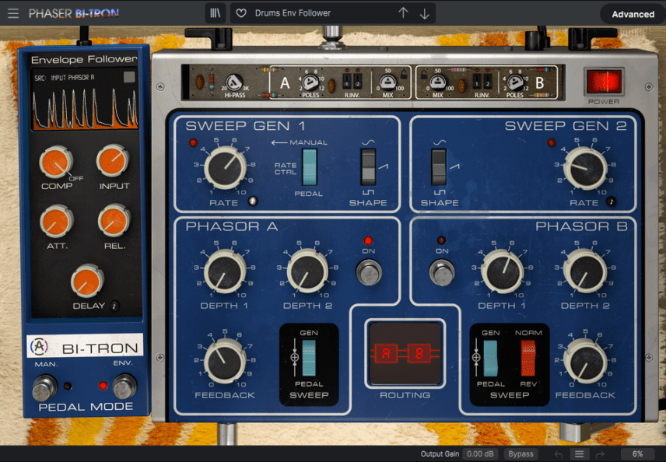
Task: Flip the Sweep Gen 1 RATE CTRL switch
Action: click(x=310, y=167)
